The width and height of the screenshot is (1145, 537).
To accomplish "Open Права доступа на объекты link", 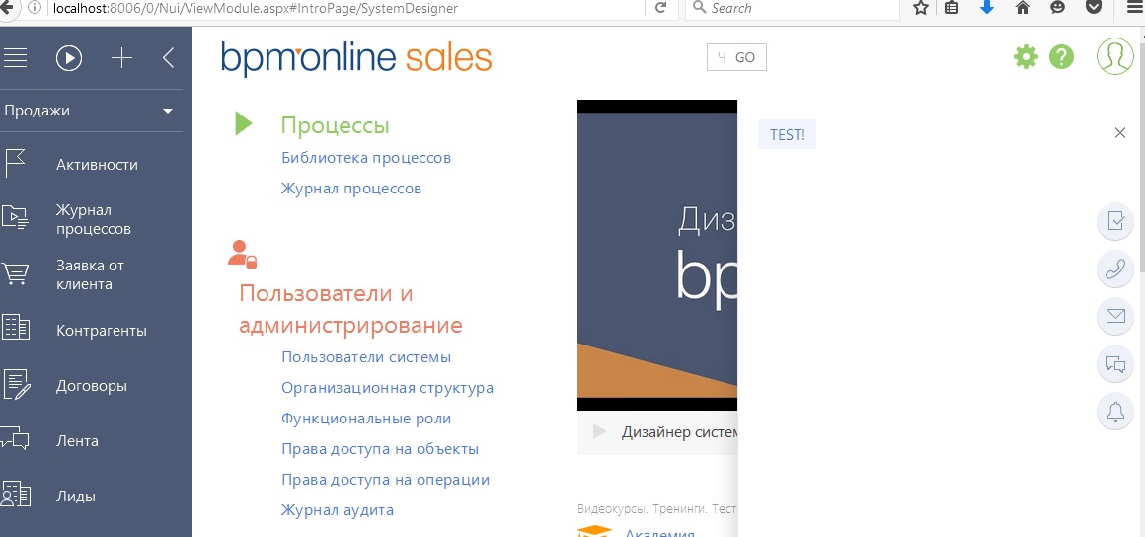I will pos(380,449).
